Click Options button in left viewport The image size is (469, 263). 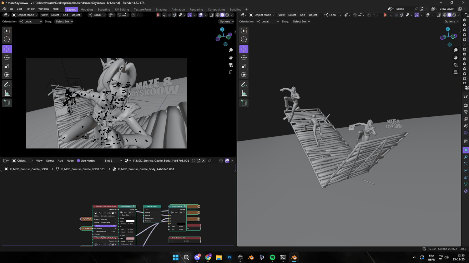point(226,22)
